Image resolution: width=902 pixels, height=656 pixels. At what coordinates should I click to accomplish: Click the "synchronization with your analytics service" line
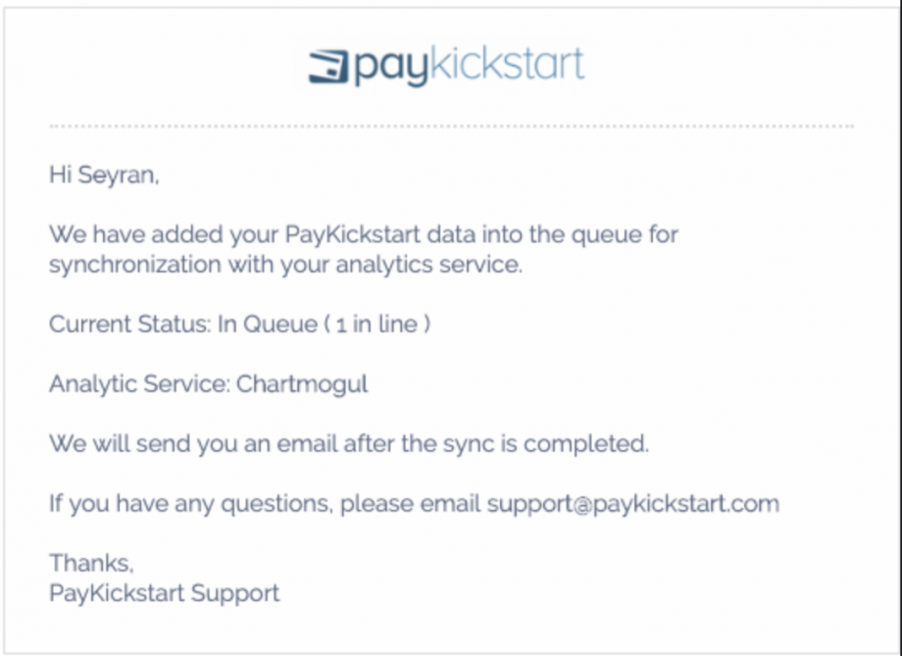click(x=285, y=265)
